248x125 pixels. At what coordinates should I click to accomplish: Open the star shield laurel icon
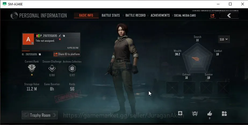195,114
